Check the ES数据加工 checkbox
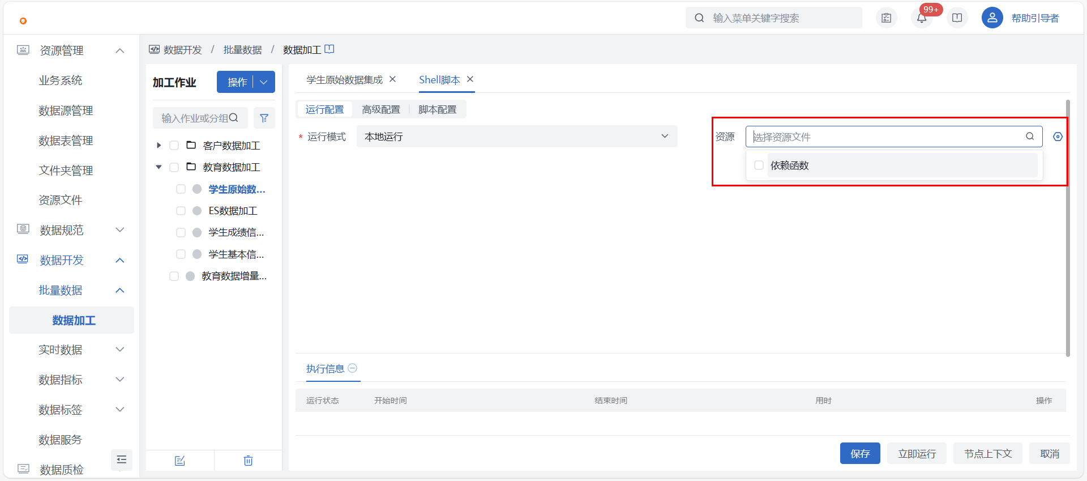The image size is (1087, 481). (181, 211)
